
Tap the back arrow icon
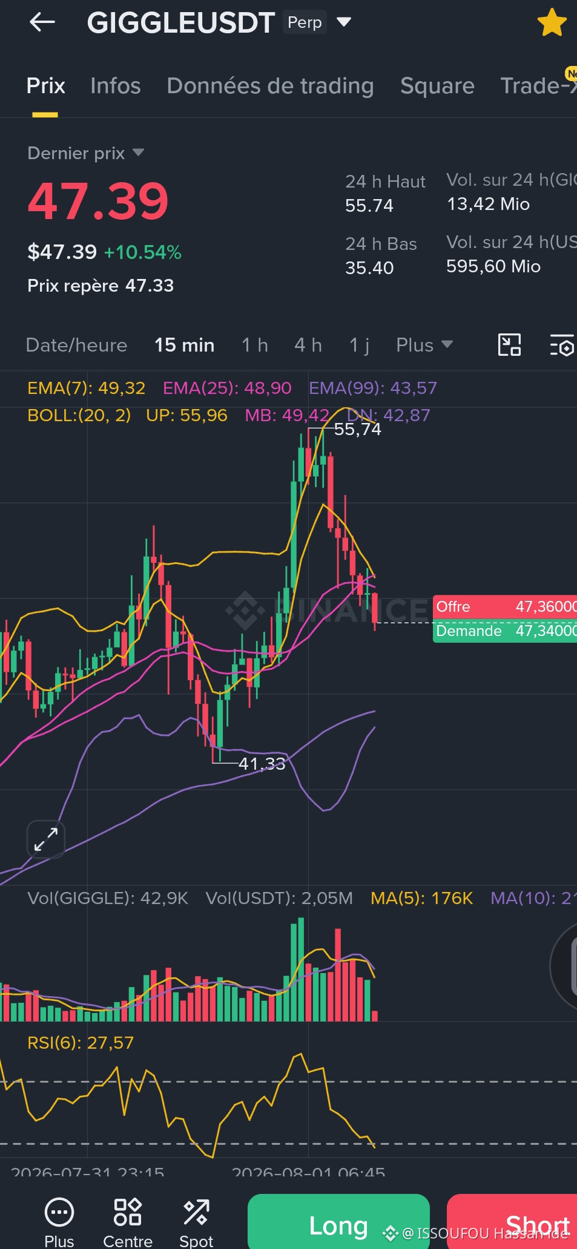pyautogui.click(x=42, y=22)
